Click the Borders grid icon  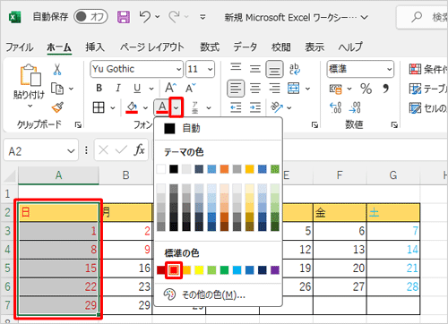pos(99,107)
